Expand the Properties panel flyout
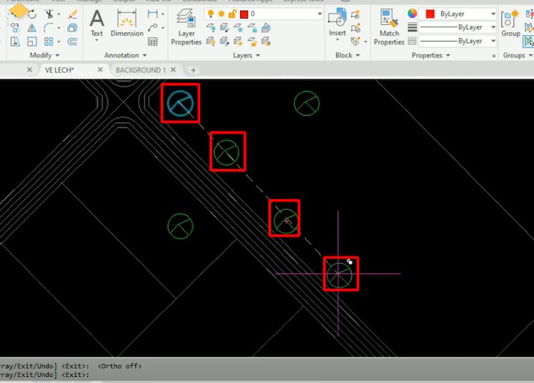Viewport: 534px width, 383px height. pos(431,55)
